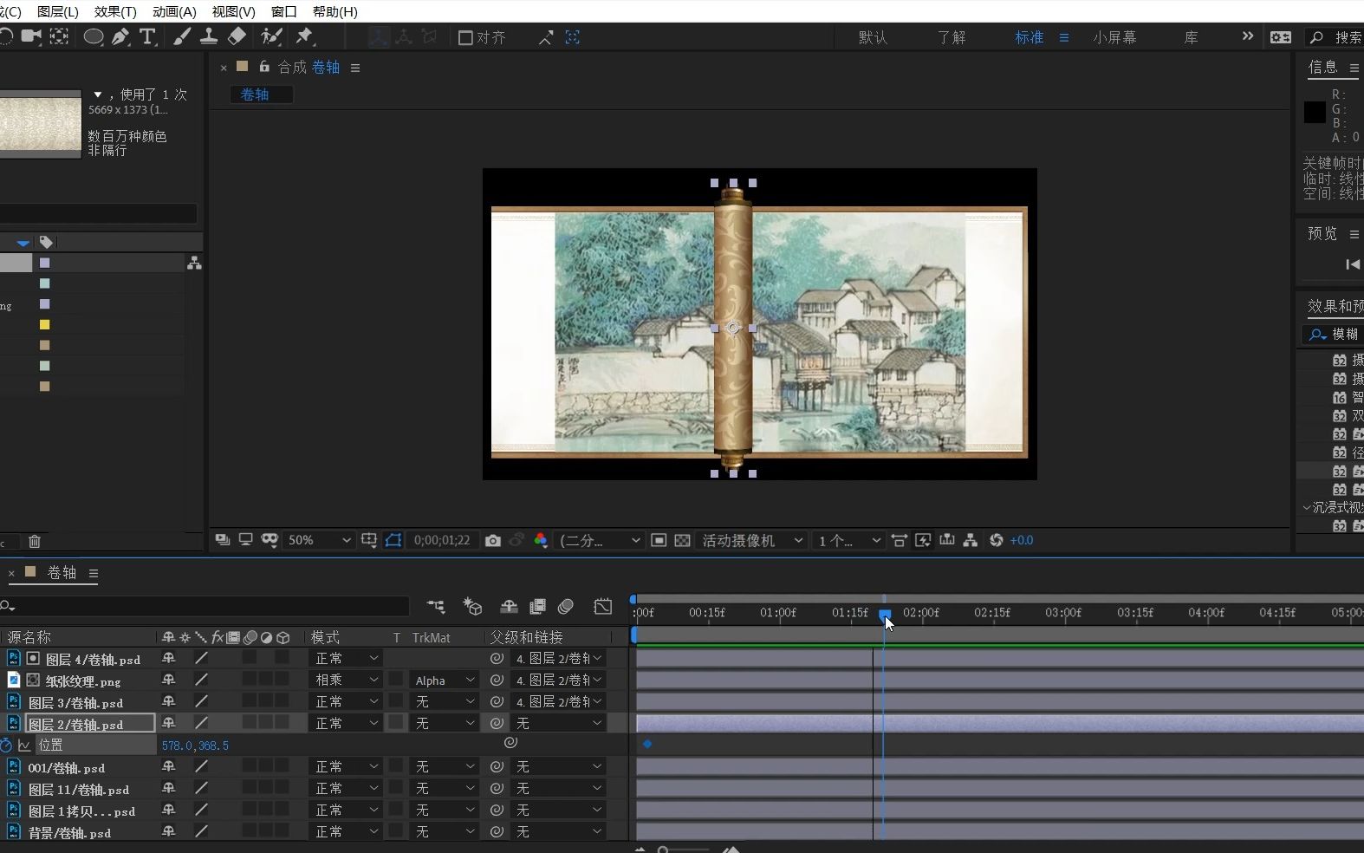The width and height of the screenshot is (1364, 853).
Task: Open parent dropdown for 图层 3/卷轴.psd
Action: pyautogui.click(x=557, y=702)
